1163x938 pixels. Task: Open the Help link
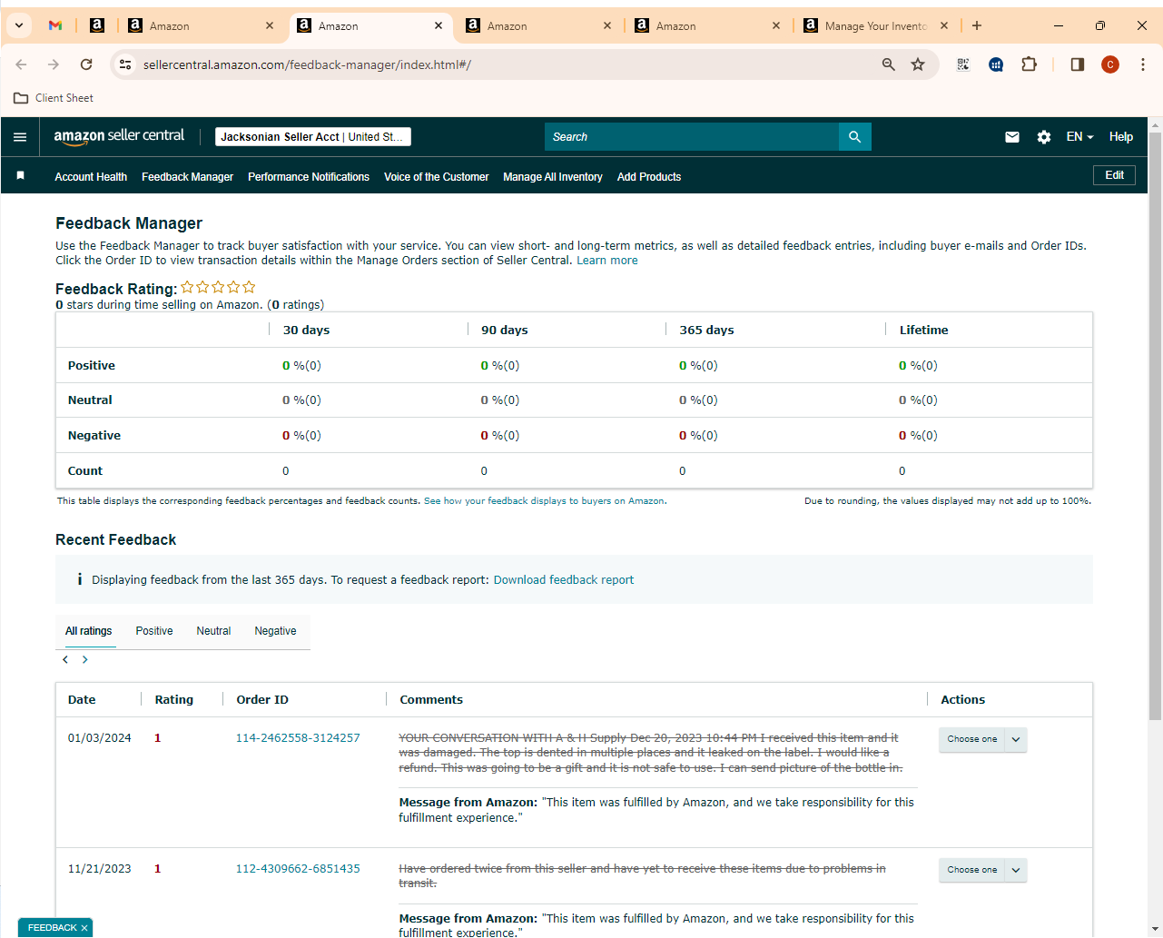pyautogui.click(x=1121, y=137)
